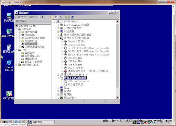Click the 磁碟重組工具 icon

[23, 56]
